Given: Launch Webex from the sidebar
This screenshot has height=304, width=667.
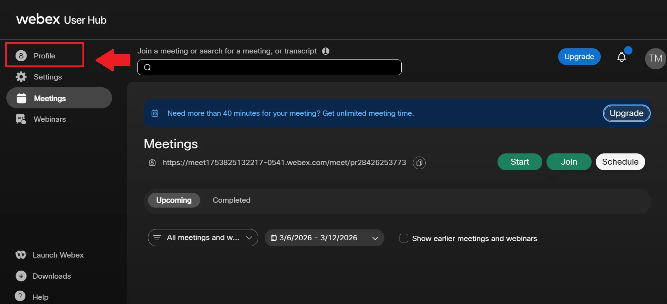Looking at the screenshot, I should coord(58,255).
